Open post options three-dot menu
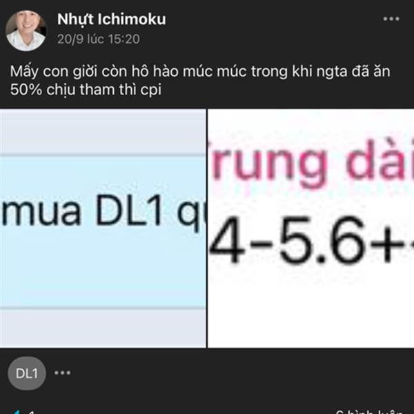The width and height of the screenshot is (414, 414). tap(391, 19)
